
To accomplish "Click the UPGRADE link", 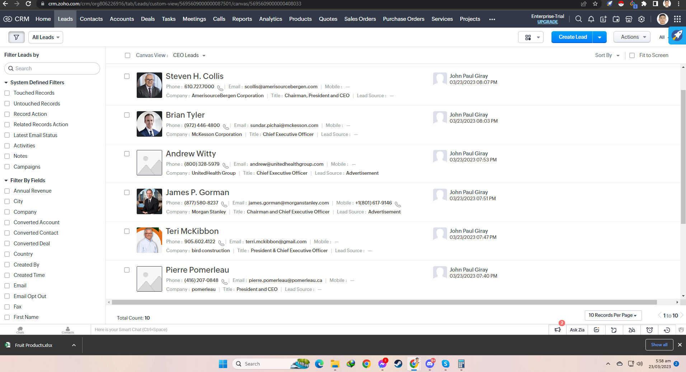I will click(548, 22).
